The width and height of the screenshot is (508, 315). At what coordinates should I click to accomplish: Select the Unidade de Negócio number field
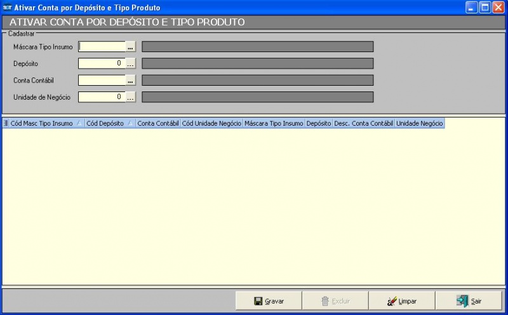(102, 97)
